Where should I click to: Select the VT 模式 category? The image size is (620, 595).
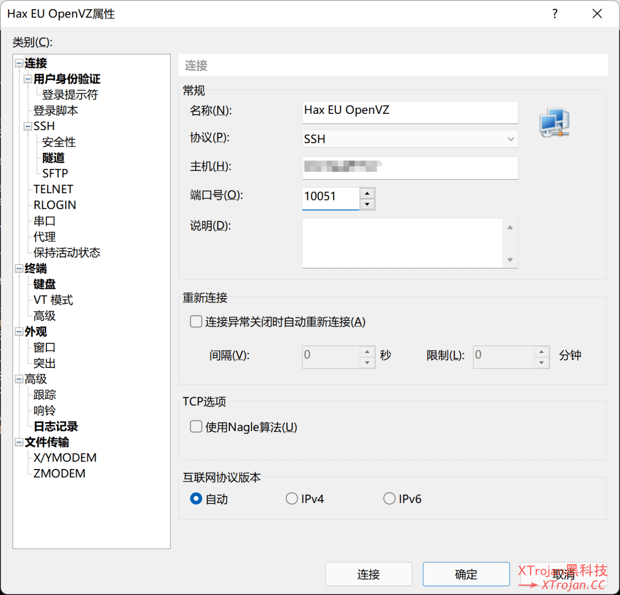52,300
